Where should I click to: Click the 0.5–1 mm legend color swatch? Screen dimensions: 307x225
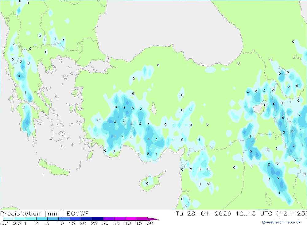click(19, 219)
